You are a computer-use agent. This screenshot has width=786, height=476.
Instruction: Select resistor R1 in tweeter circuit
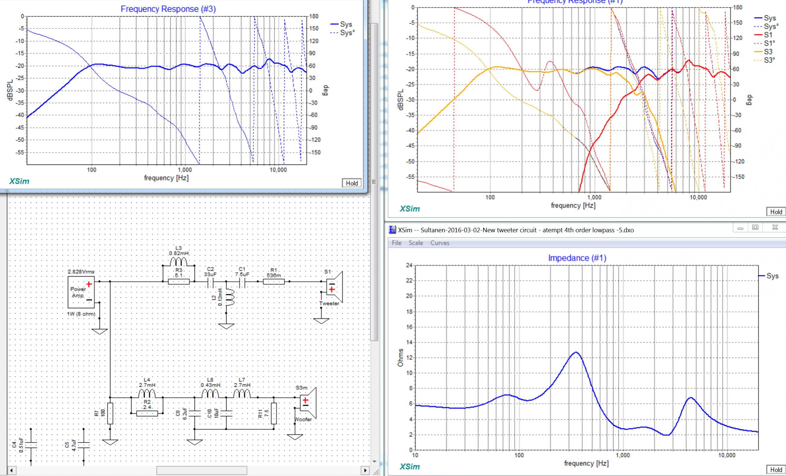pyautogui.click(x=274, y=282)
